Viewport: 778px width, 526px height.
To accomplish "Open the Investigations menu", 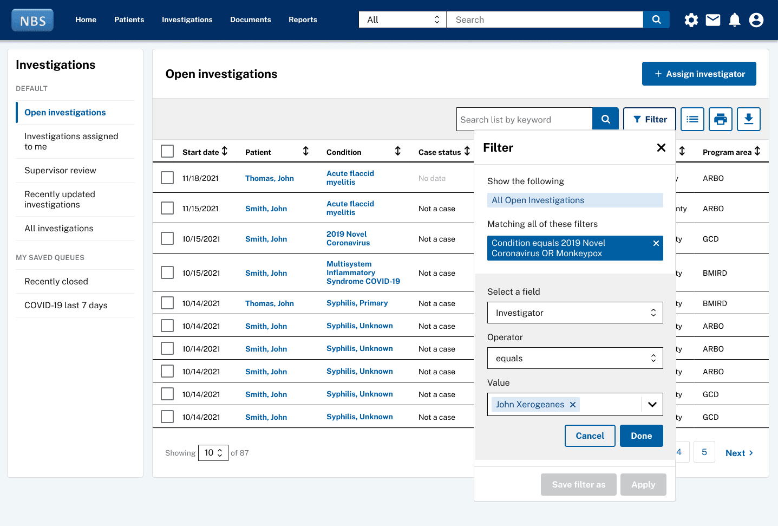I will coord(187,20).
